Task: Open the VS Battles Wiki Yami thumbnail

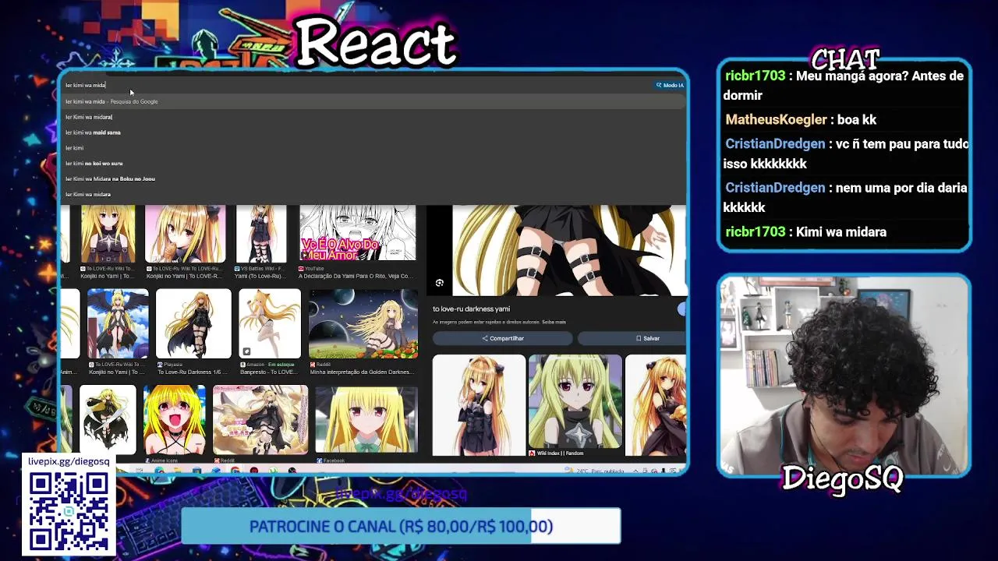Action: (x=261, y=233)
